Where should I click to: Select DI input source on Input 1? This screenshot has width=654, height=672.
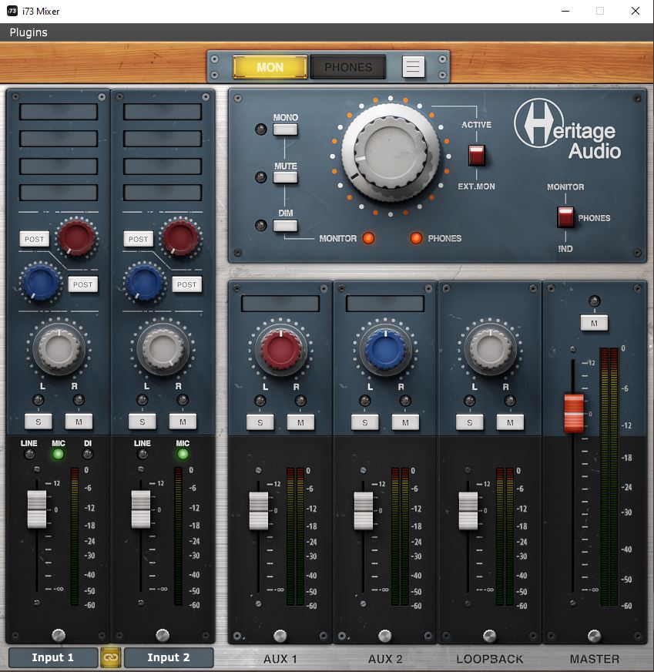point(87,454)
